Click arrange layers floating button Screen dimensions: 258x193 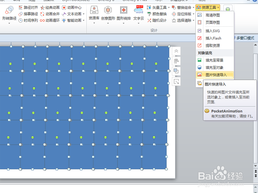coord(176,71)
